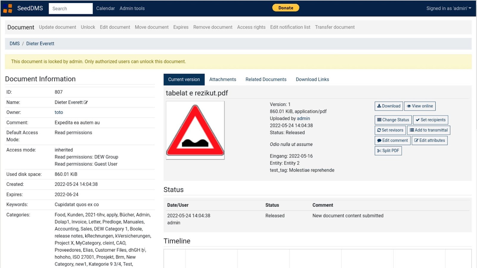This screenshot has height=268, width=477.
Task: Open the owner profile link toto
Action: [58, 112]
